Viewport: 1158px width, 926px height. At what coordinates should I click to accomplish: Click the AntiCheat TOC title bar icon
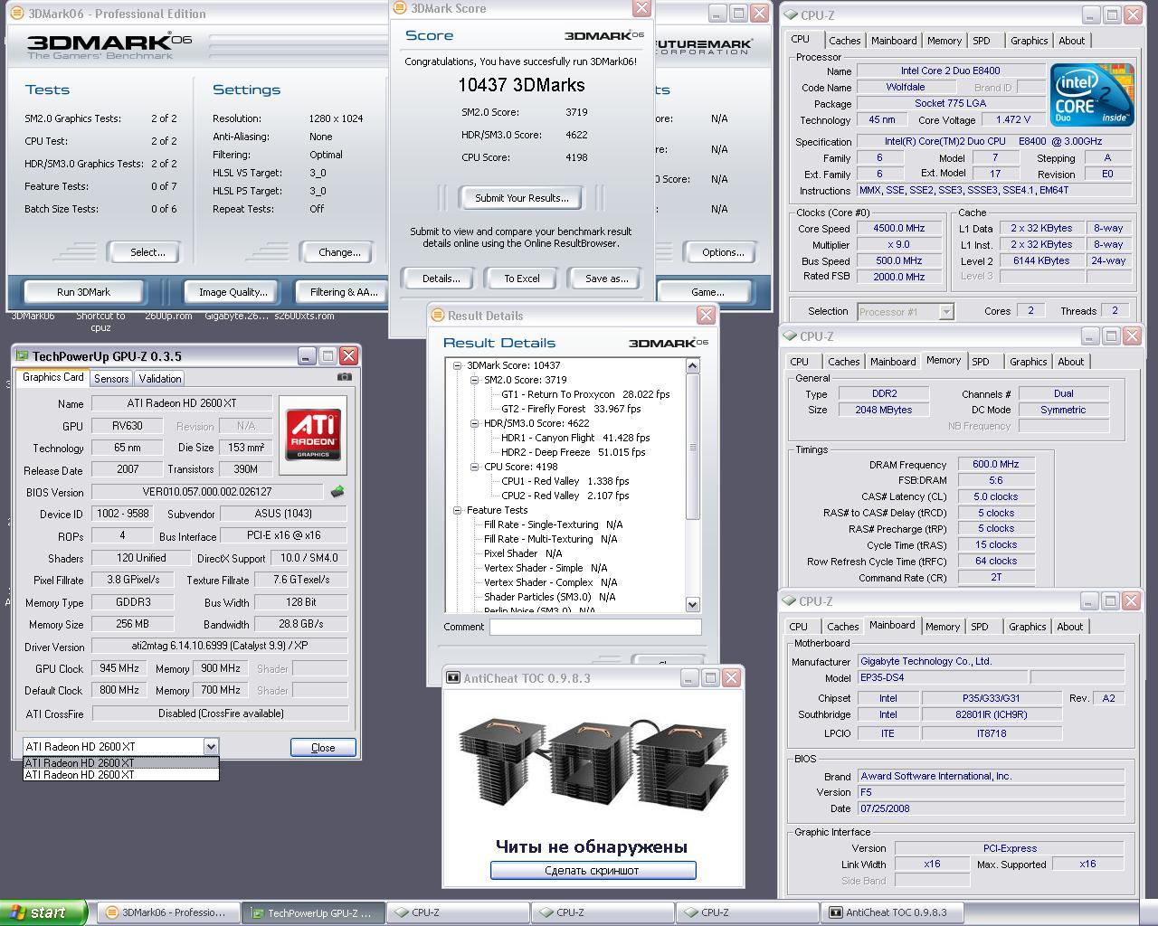click(453, 677)
